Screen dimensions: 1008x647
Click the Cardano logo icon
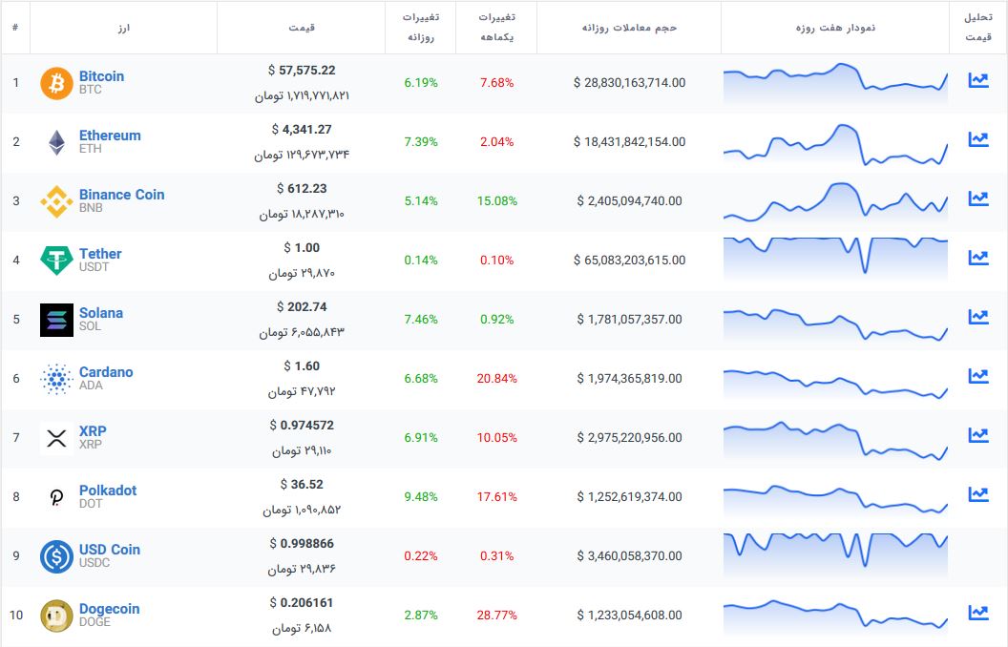(x=56, y=379)
